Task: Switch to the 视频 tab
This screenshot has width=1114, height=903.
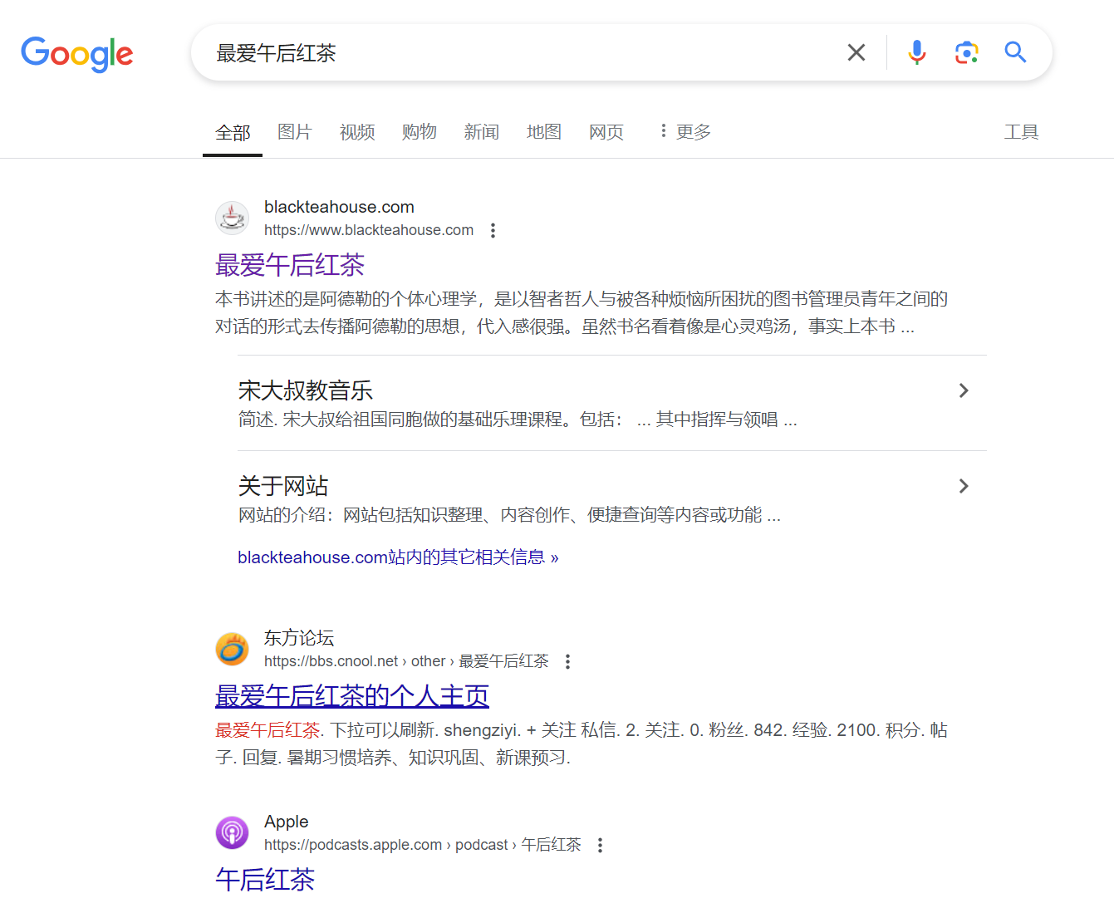Action: tap(357, 132)
